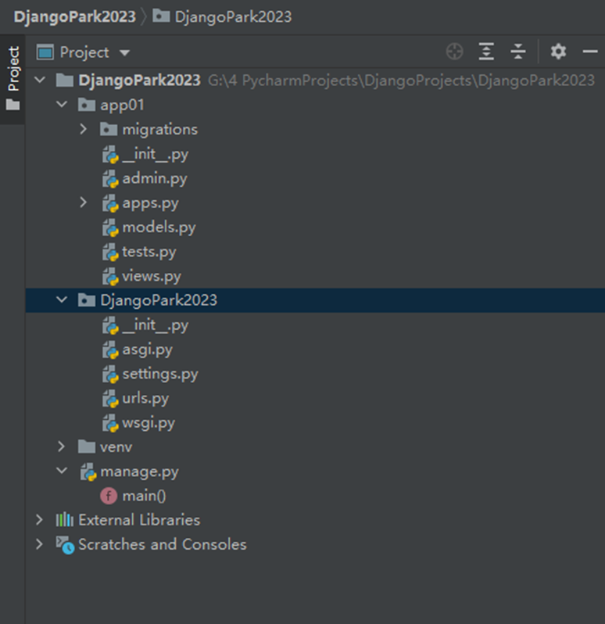605x624 pixels.
Task: Click the External Libraries bars icon
Action: pyautogui.click(x=64, y=520)
